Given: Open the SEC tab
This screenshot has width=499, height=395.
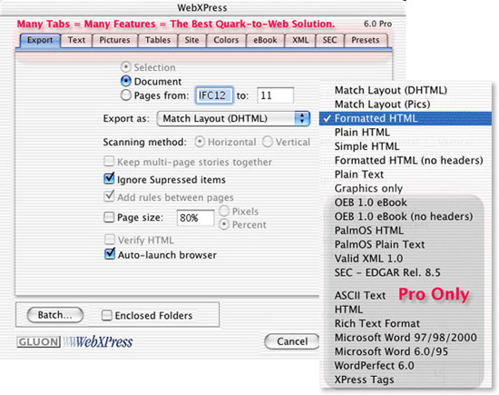Looking at the screenshot, I should click(329, 41).
